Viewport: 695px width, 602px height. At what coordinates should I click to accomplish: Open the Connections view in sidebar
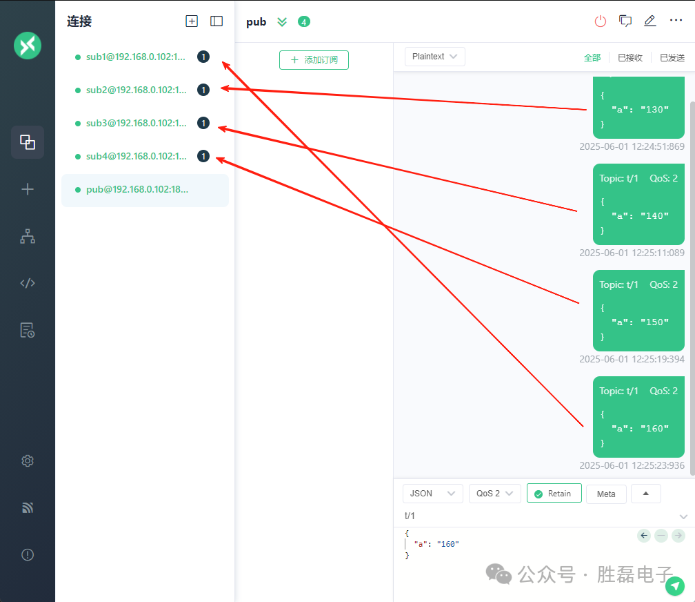point(28,142)
